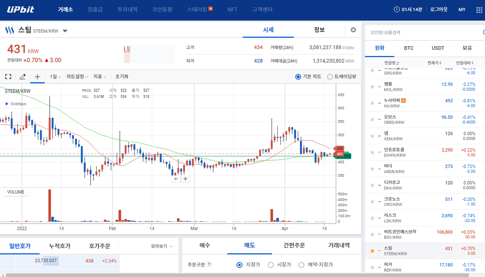Open NFT menu

point(233,9)
